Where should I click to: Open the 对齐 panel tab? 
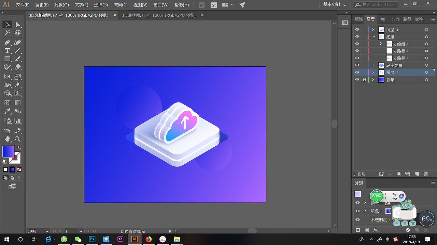click(x=396, y=19)
